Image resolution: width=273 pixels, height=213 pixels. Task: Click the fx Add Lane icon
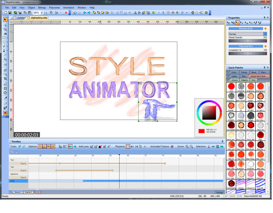tap(109, 147)
